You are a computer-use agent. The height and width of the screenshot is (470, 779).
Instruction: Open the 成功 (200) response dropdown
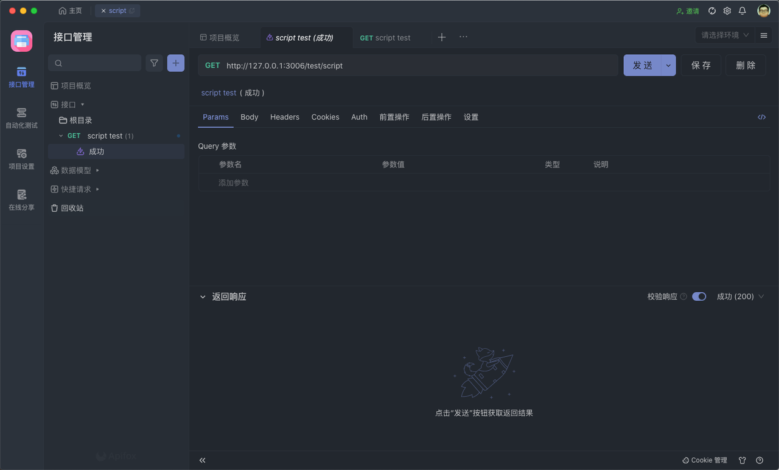point(740,296)
